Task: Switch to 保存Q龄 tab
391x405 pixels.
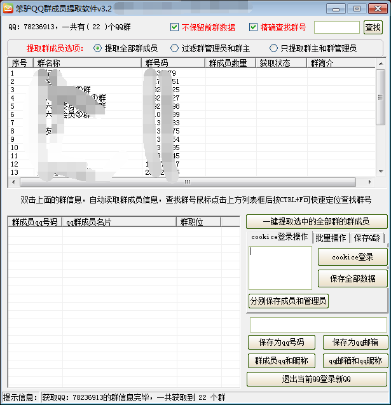Action: point(367,238)
